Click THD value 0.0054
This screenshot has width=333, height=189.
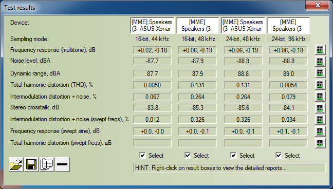coord(288,85)
